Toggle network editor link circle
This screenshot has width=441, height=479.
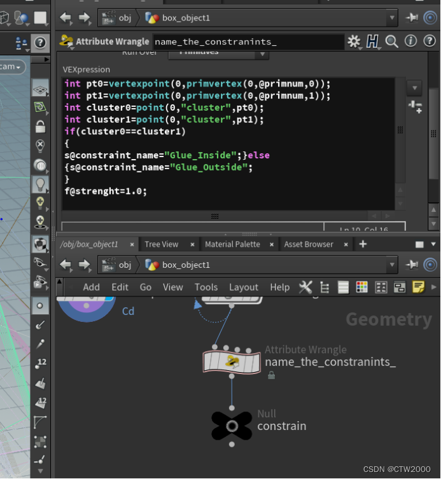tap(430, 265)
